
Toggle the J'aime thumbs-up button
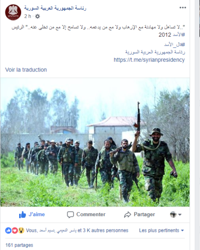[x=32, y=214]
